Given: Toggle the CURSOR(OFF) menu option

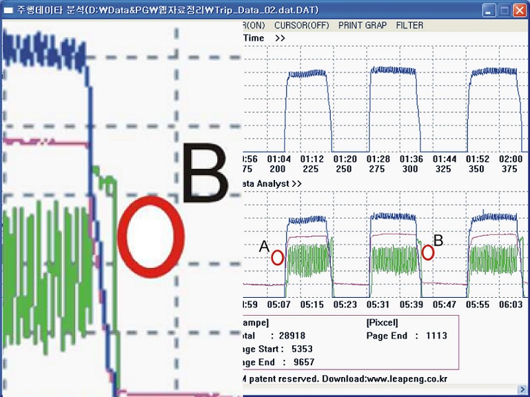Looking at the screenshot, I should 301,26.
